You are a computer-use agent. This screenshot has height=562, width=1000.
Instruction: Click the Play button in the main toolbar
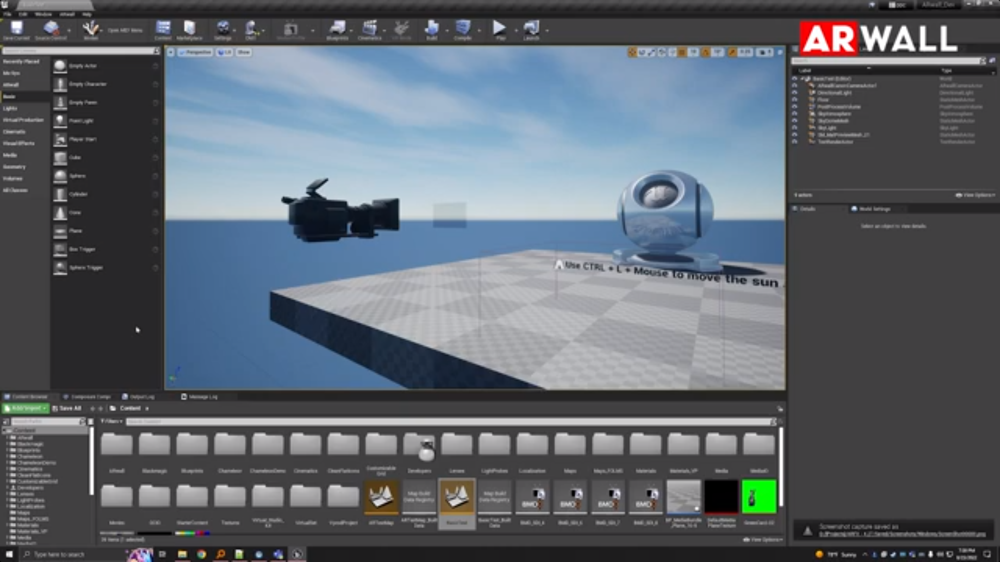pyautogui.click(x=498, y=29)
